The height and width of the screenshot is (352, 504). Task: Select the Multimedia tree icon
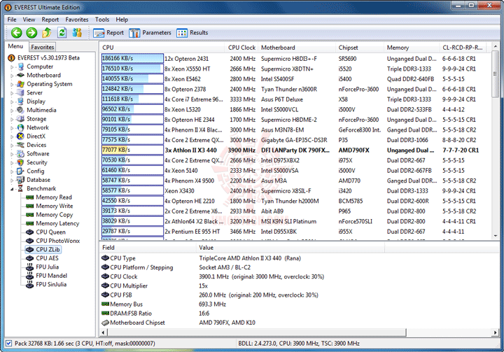(21, 110)
